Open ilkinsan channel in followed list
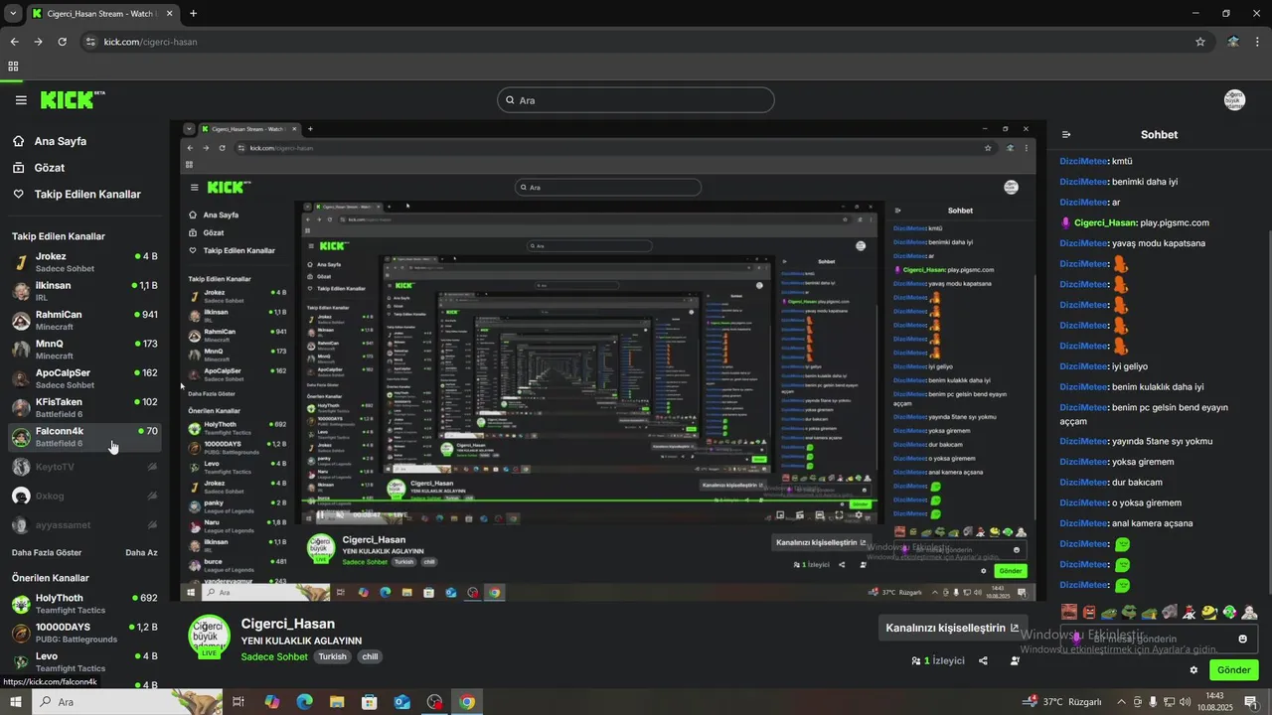Screen dimensions: 1272x715 pyautogui.click(x=84, y=291)
